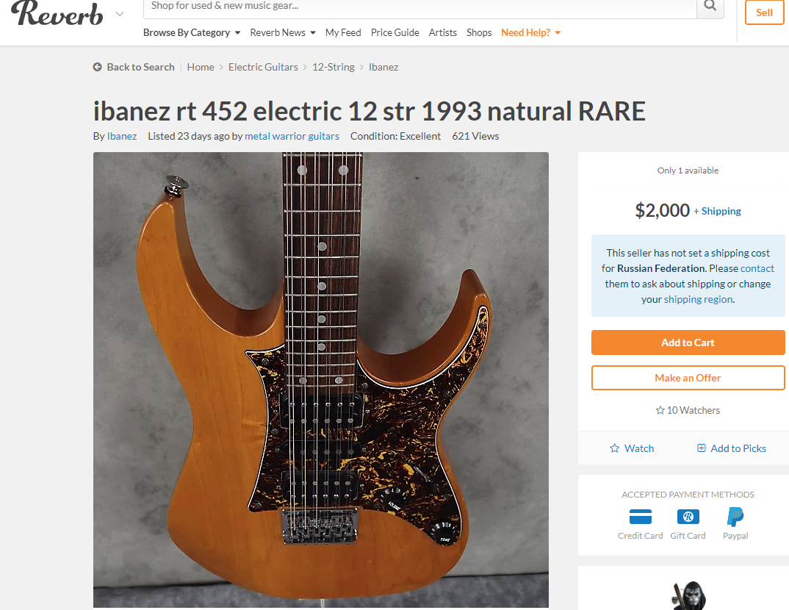Click the Add to Picks plus icon
The image size is (789, 610).
[701, 448]
